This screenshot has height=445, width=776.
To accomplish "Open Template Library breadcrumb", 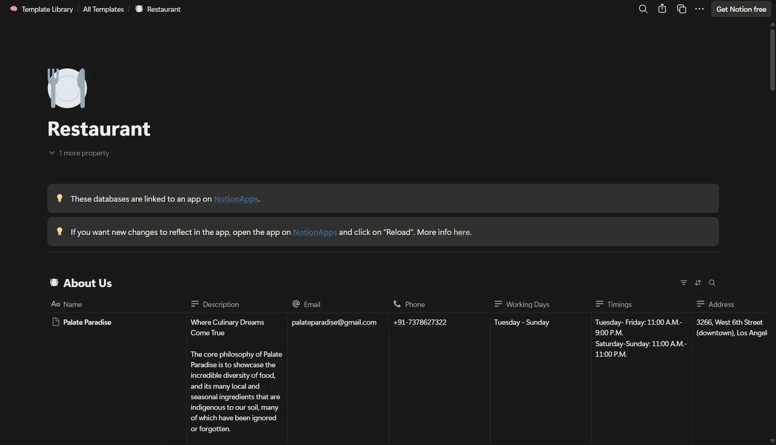I will pos(47,9).
